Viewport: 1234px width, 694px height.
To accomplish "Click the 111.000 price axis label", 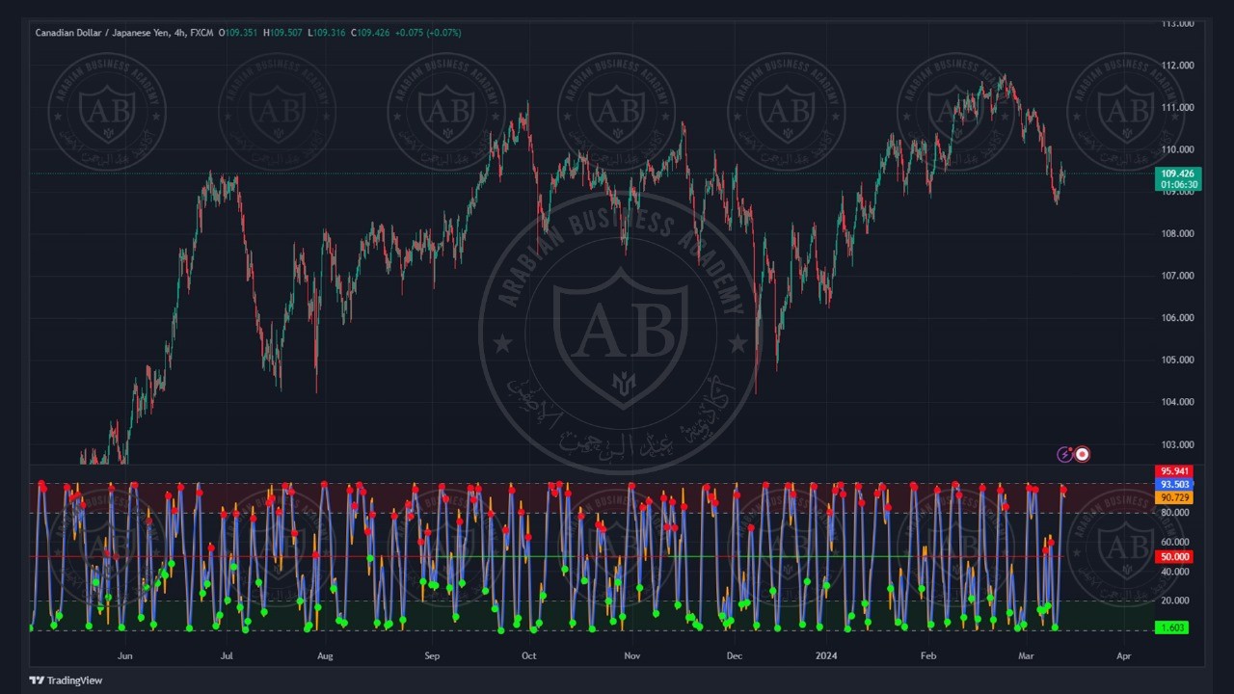I will (1177, 107).
